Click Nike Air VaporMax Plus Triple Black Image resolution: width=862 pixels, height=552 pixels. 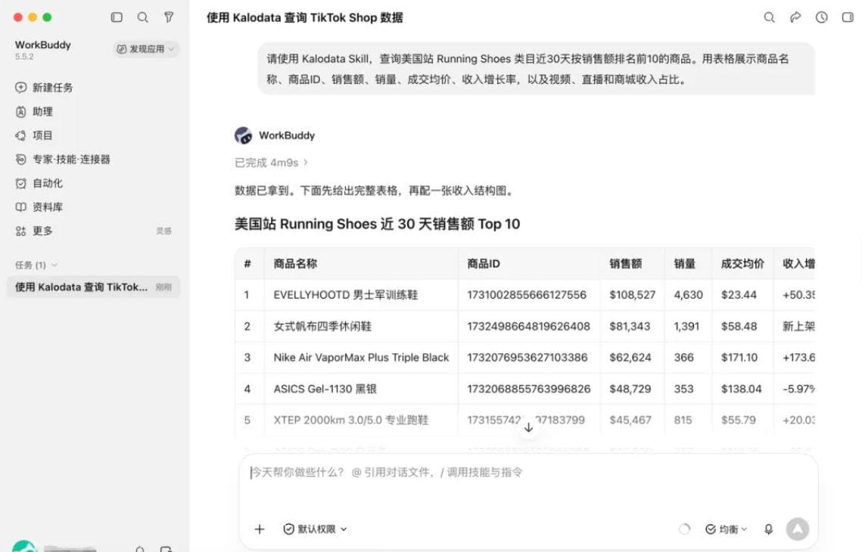[361, 358]
